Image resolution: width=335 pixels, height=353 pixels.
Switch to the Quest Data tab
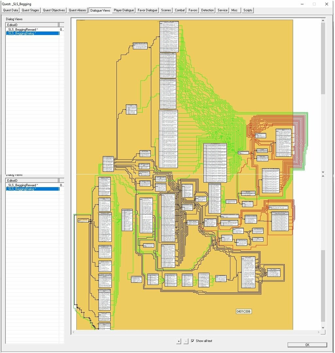pyautogui.click(x=10, y=10)
